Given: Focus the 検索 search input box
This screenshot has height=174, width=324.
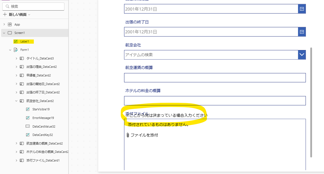Looking at the screenshot, I should click(33, 6).
